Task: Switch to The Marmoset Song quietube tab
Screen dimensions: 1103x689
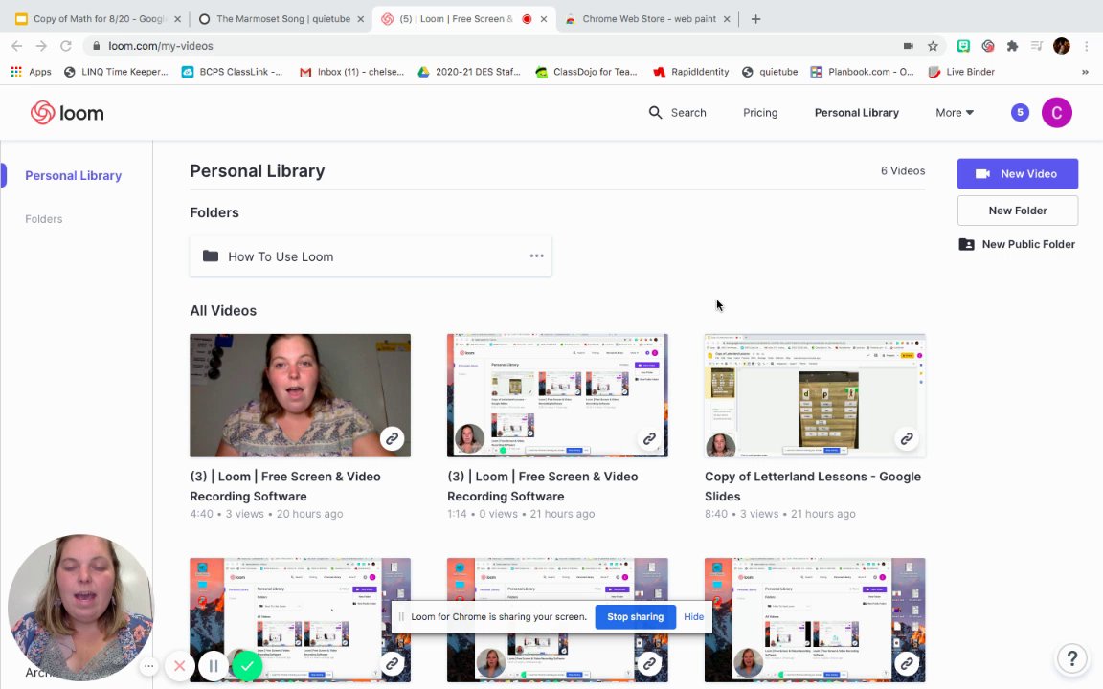Action: tap(281, 19)
